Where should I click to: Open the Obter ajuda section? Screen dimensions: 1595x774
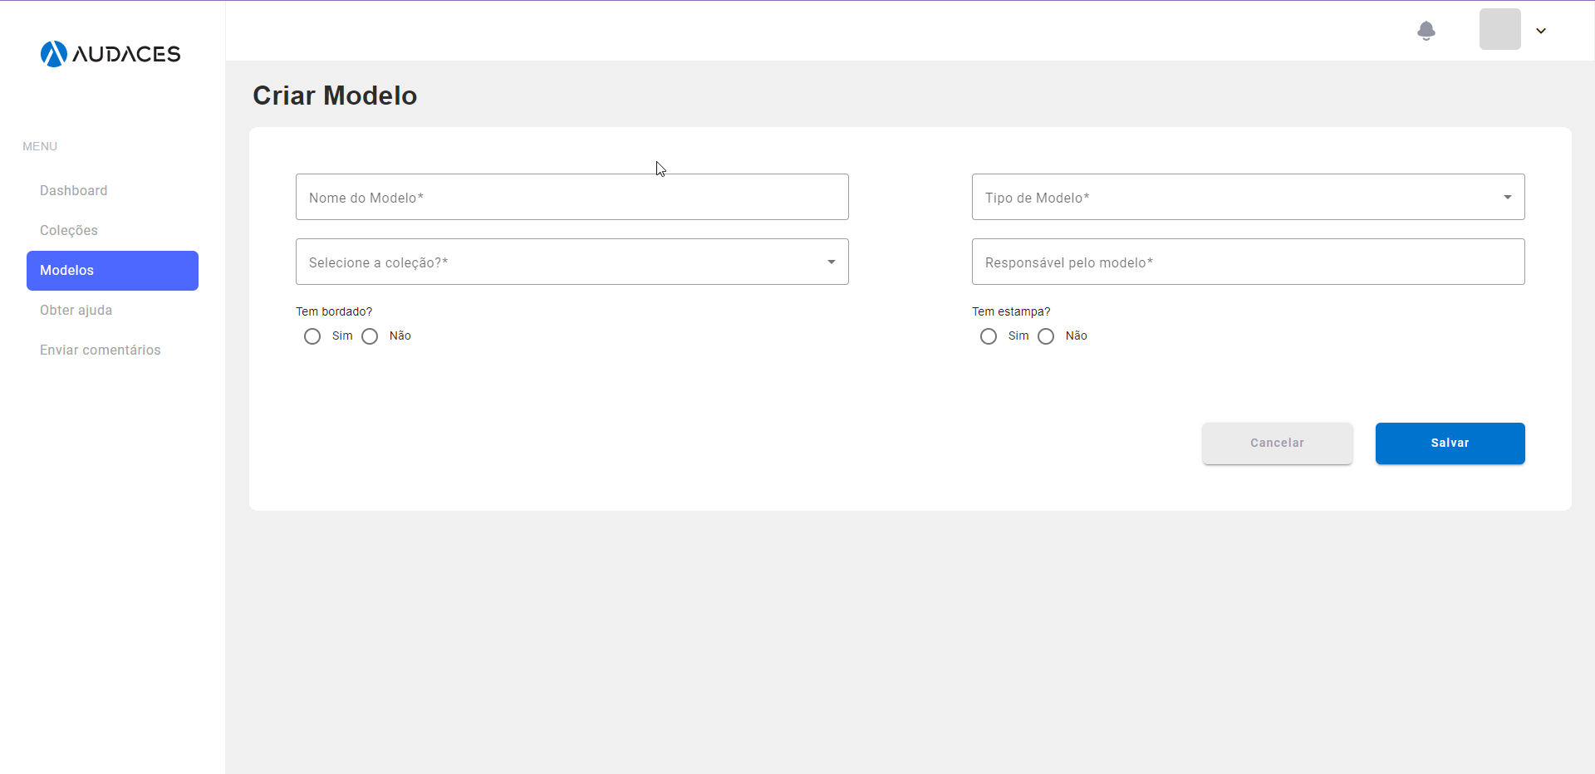pos(76,310)
